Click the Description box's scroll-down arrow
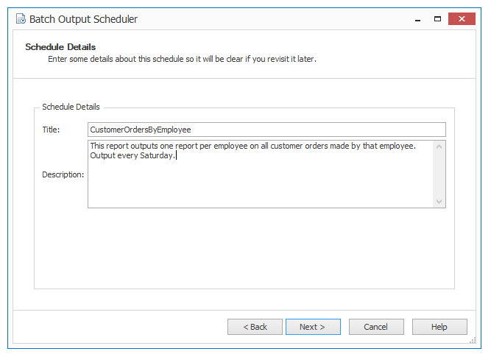Viewport: 491px width, 357px height. (x=439, y=202)
